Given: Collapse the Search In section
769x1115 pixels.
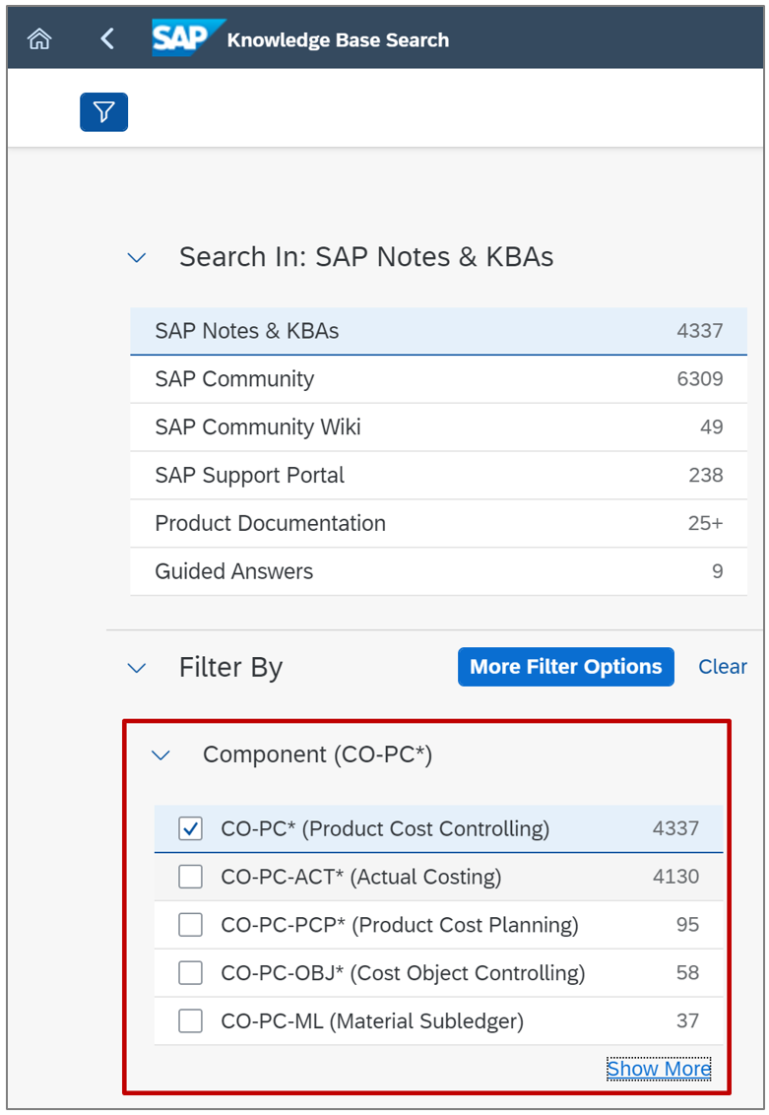Looking at the screenshot, I should point(137,257).
